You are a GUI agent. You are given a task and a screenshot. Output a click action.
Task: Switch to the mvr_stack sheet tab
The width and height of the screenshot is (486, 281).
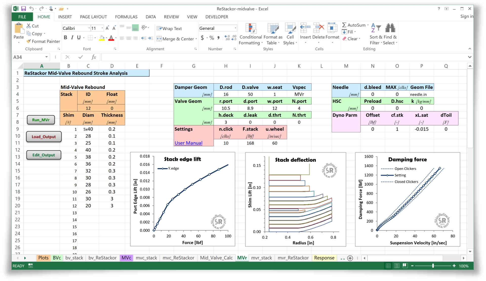261,258
